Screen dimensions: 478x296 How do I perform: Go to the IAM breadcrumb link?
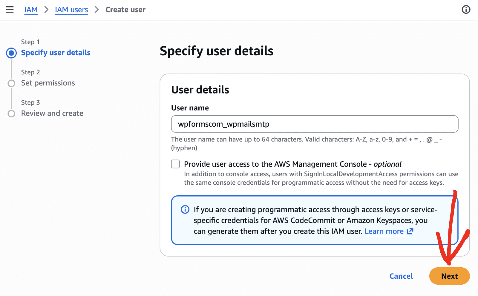click(x=31, y=10)
